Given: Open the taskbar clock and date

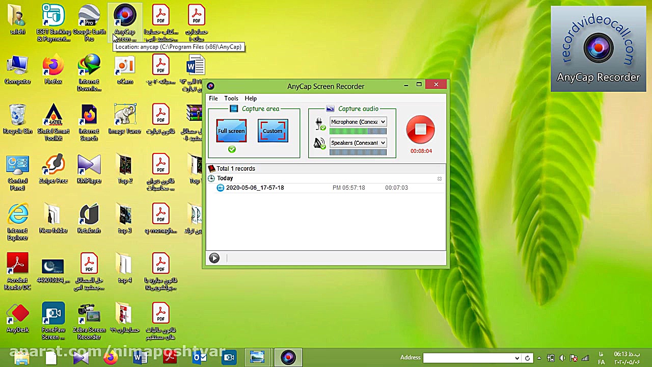Looking at the screenshot, I should pyautogui.click(x=627, y=358).
